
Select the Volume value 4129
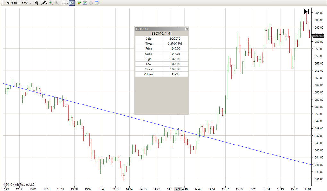click(175, 74)
